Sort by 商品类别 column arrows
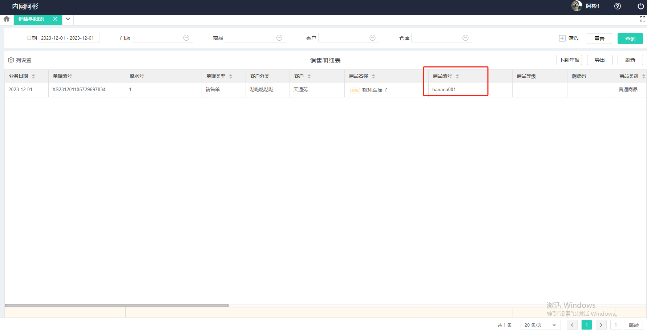Screen dimensions: 647x331 pyautogui.click(x=643, y=76)
